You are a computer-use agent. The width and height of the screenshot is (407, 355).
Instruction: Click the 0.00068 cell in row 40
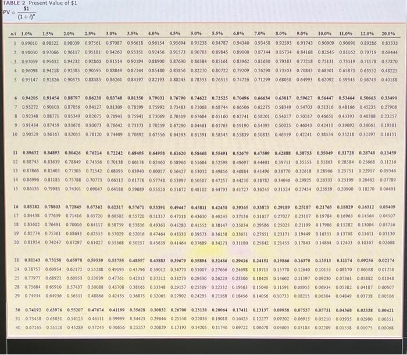click(x=385, y=328)
